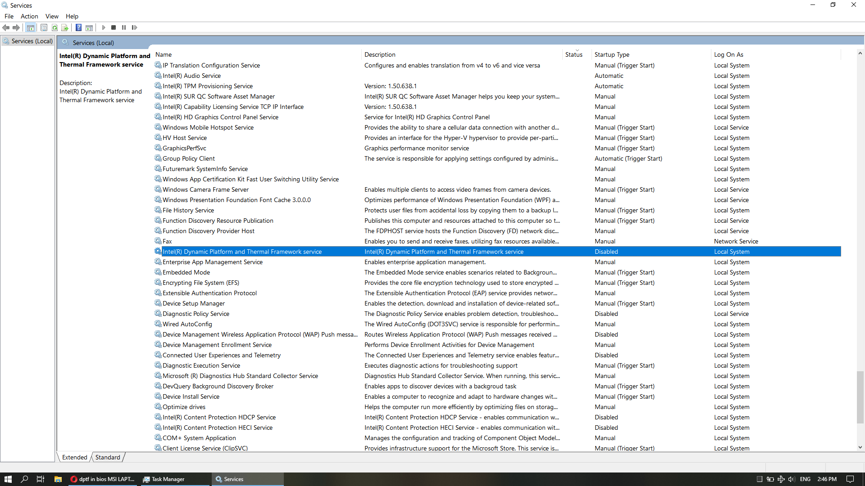Open the Action menu
The image size is (865, 486).
point(29,16)
